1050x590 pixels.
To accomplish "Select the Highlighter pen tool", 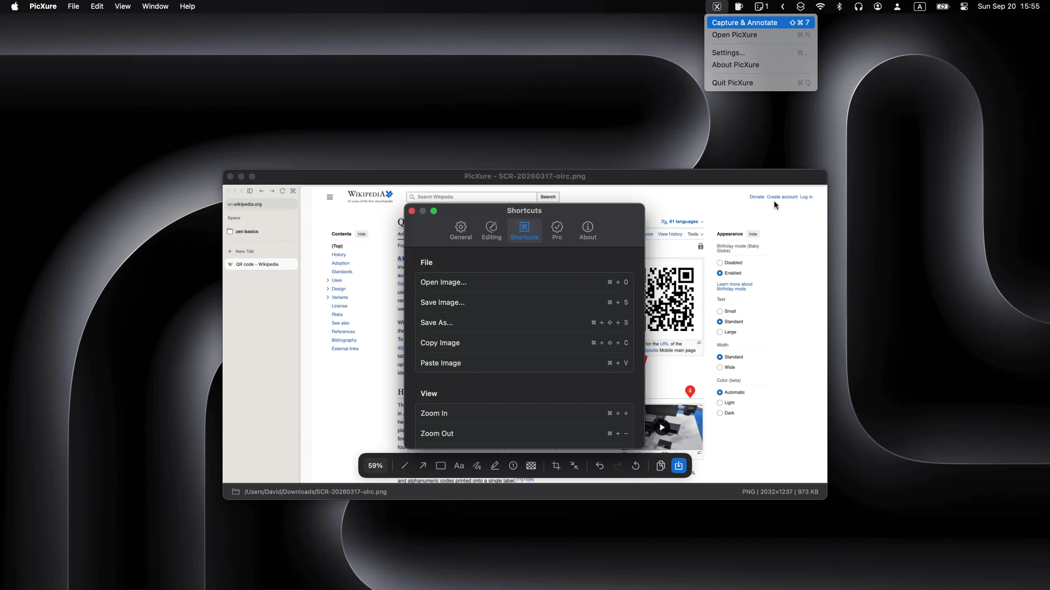I will [x=495, y=466].
